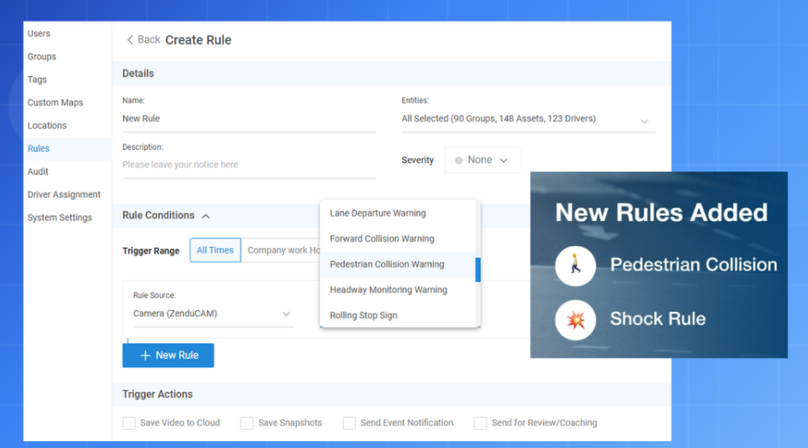The height and width of the screenshot is (448, 808).
Task: Pick Rolling Stop Sign from list
Action: tap(364, 315)
